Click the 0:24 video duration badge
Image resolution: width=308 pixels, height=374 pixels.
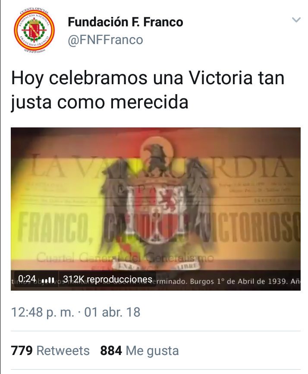[x=27, y=279]
